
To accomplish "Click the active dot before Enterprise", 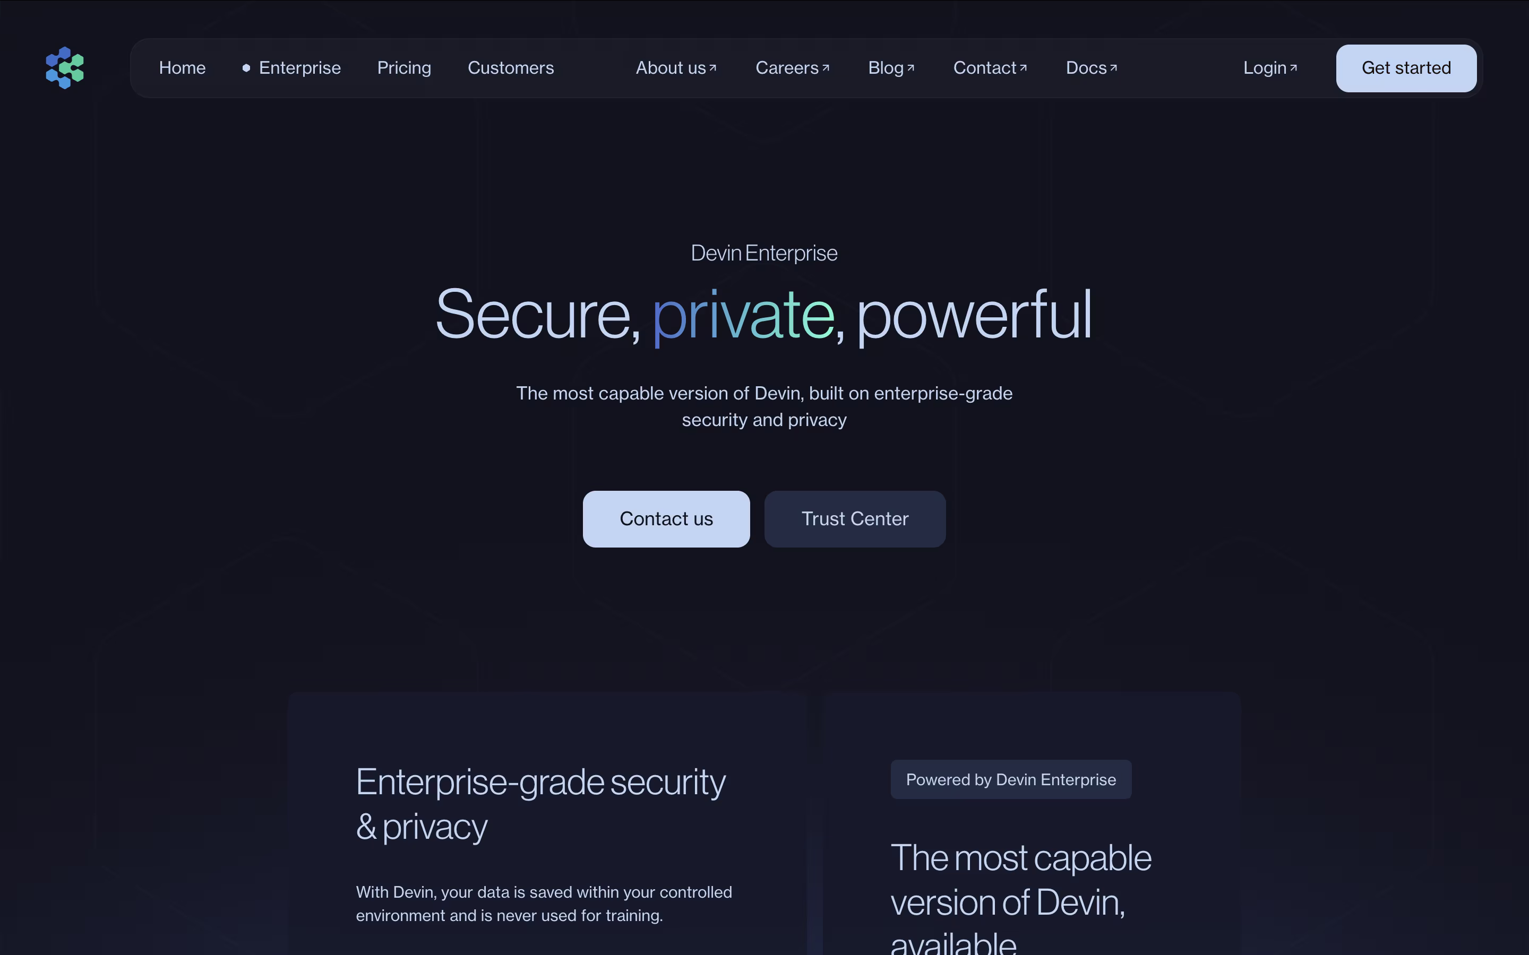I will (246, 67).
